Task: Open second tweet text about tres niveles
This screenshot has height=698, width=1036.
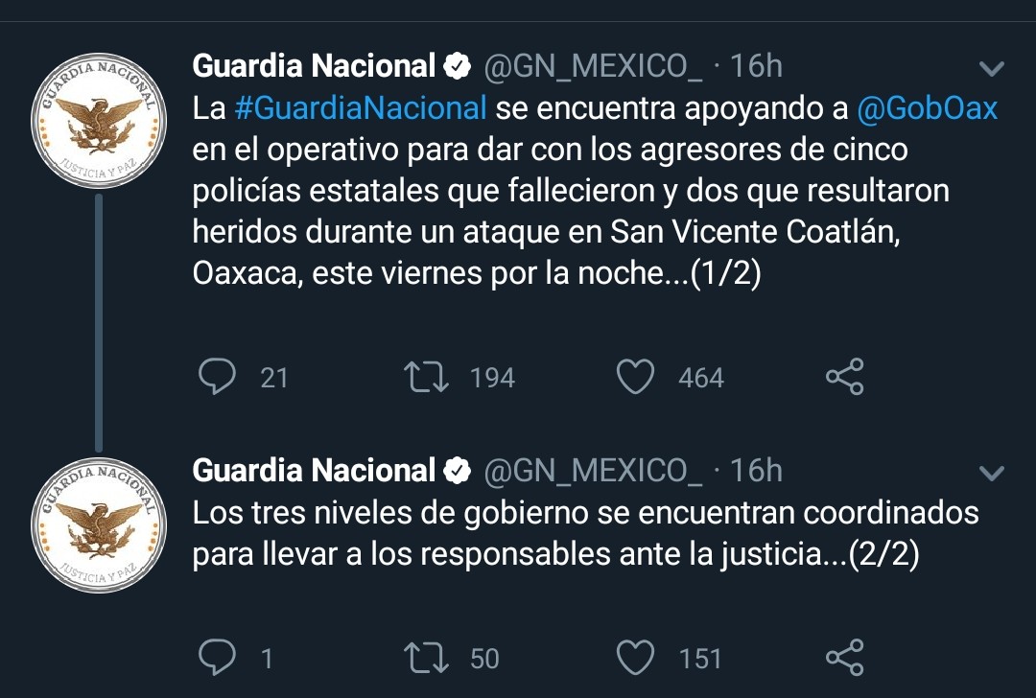Action: (x=585, y=534)
